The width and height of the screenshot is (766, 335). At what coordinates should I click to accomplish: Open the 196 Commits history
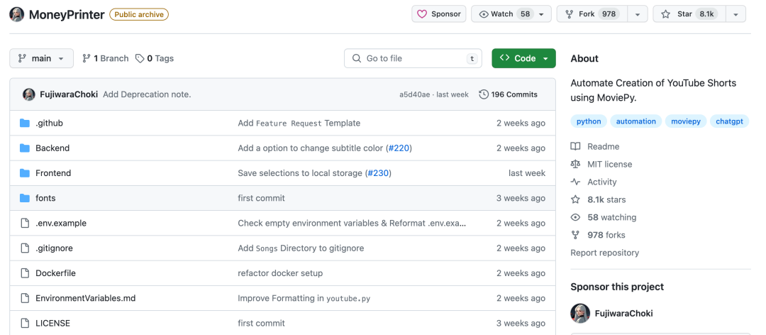coord(508,94)
